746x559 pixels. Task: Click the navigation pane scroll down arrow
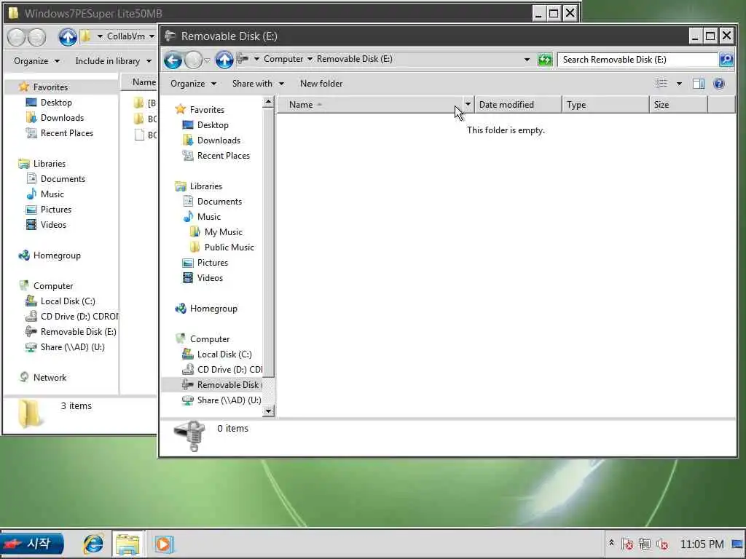click(268, 411)
